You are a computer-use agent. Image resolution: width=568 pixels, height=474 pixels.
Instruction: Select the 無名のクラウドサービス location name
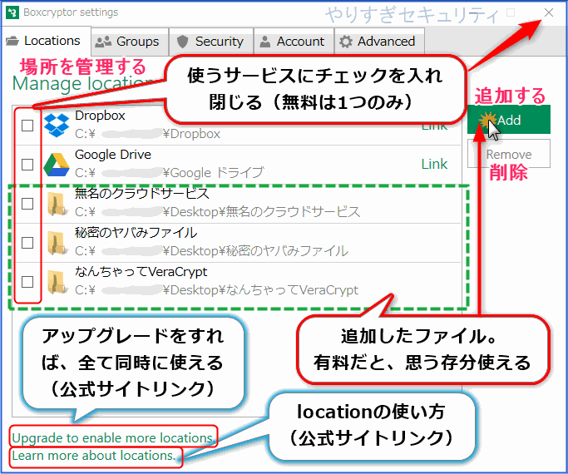pos(142,194)
